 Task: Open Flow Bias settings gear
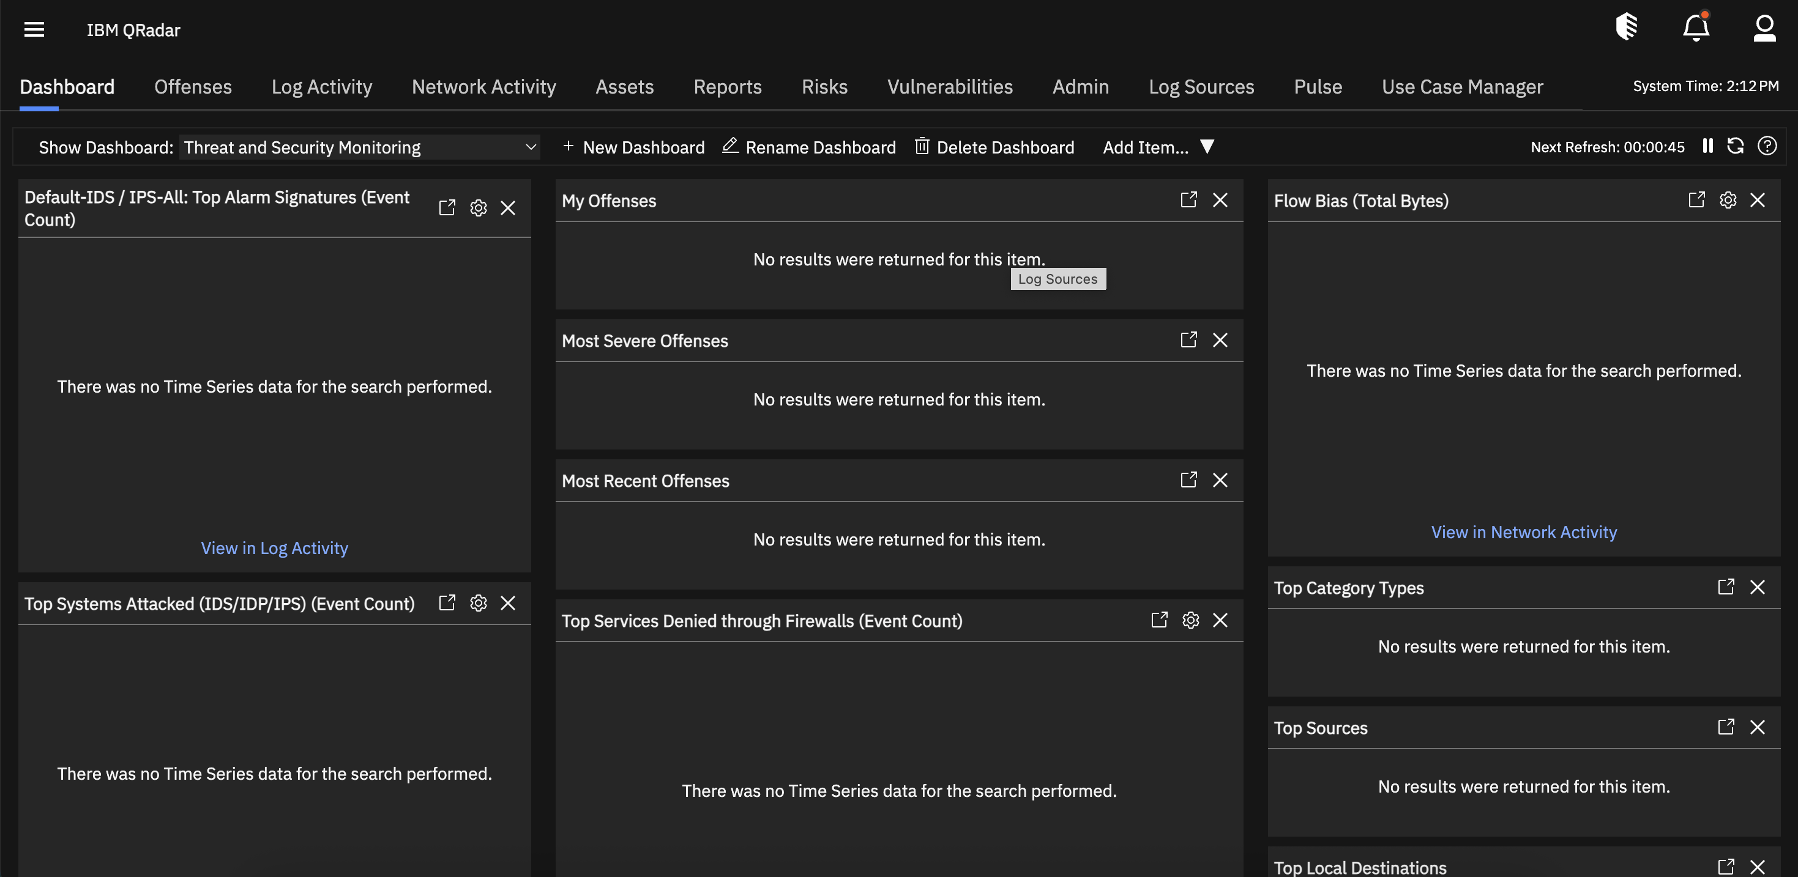(x=1728, y=200)
